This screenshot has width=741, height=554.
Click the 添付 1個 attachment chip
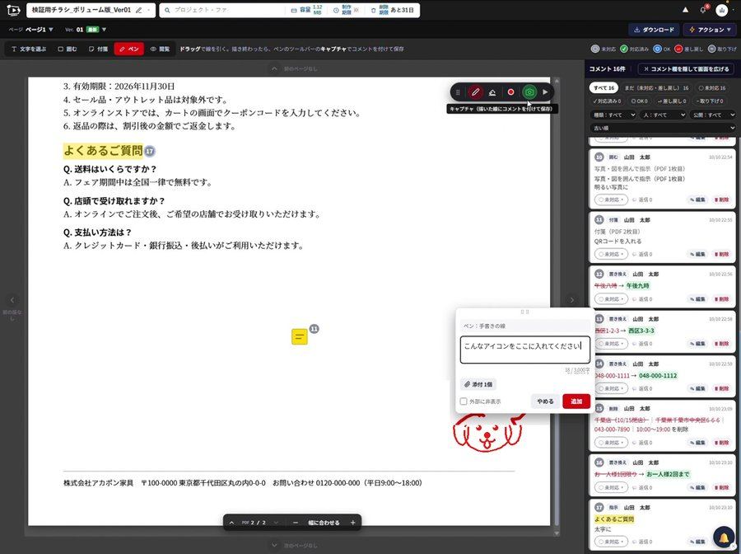click(478, 385)
